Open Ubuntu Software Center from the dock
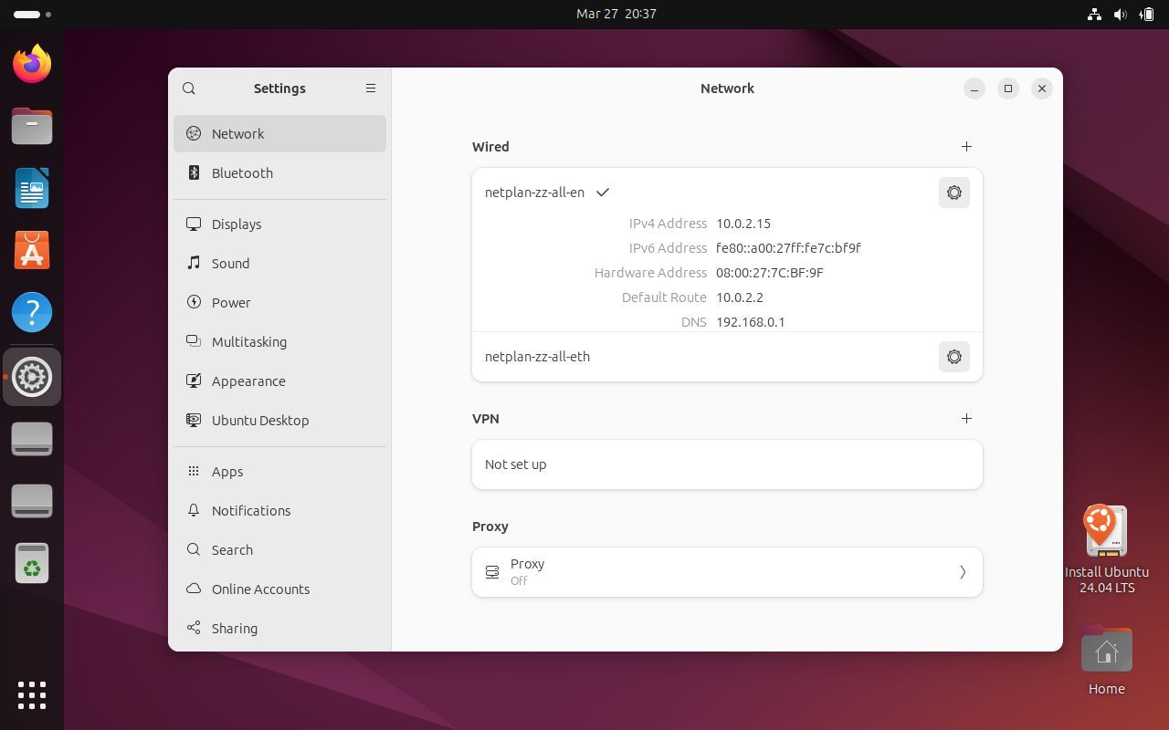Screen dimensions: 1169x730 (x=31, y=250)
